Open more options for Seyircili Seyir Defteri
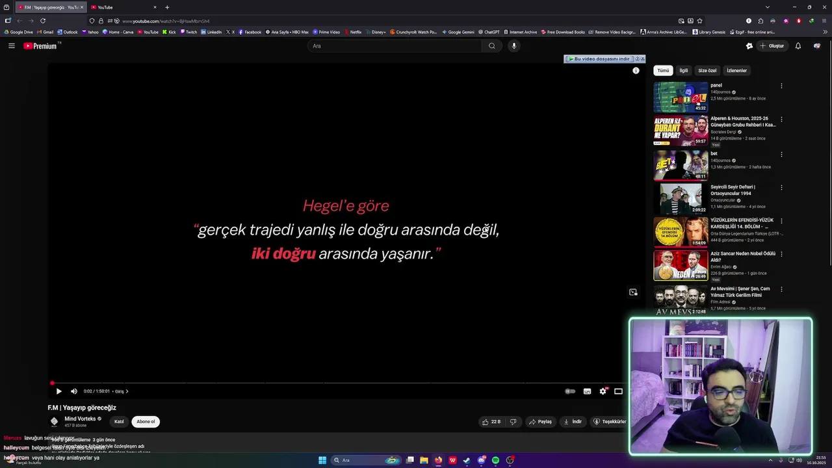This screenshot has width=832, height=468. (781, 188)
